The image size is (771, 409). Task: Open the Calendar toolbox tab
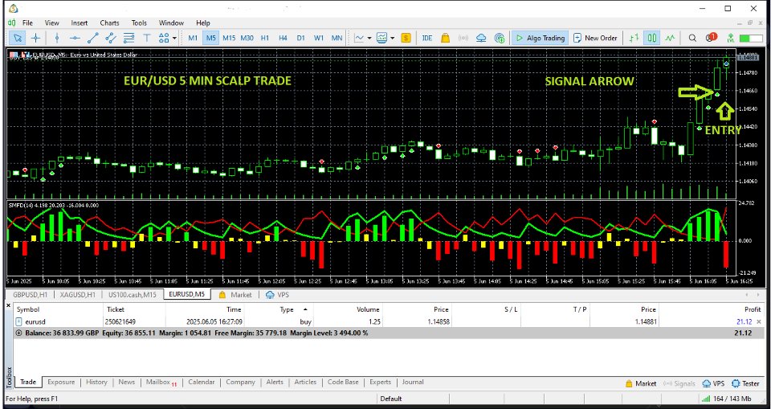click(x=201, y=382)
